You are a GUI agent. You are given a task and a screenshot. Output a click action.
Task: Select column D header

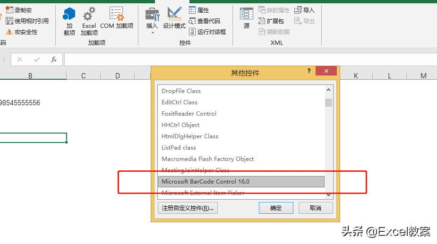coord(117,76)
